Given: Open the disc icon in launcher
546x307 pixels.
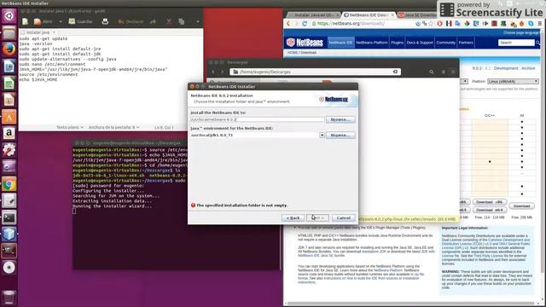Looking at the screenshot, I should pos(9,267).
